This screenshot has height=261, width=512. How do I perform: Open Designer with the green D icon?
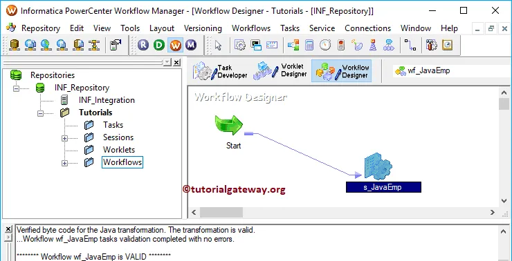159,45
